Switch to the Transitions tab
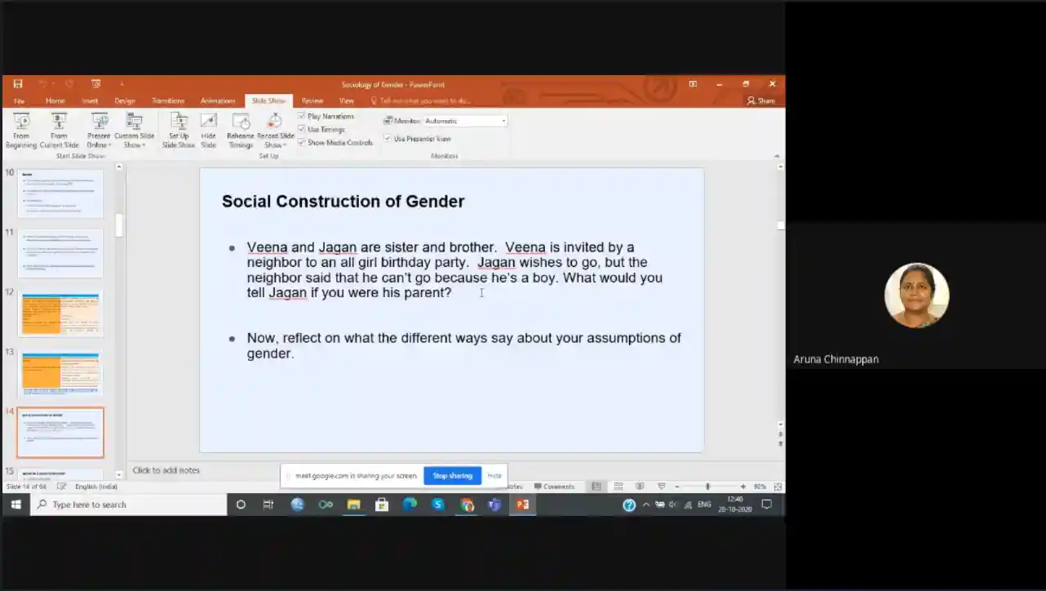 click(x=168, y=101)
